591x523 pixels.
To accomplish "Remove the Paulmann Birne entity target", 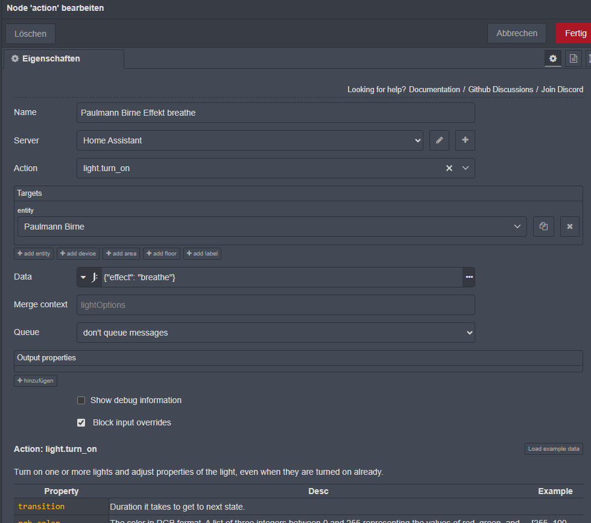I will [569, 227].
